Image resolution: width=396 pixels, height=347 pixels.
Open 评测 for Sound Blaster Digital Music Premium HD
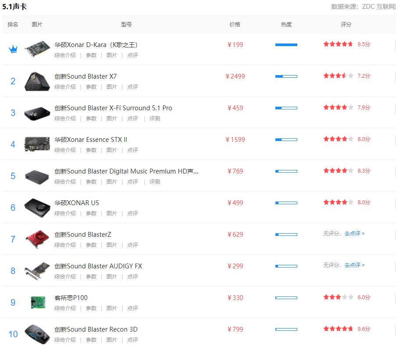(155, 182)
